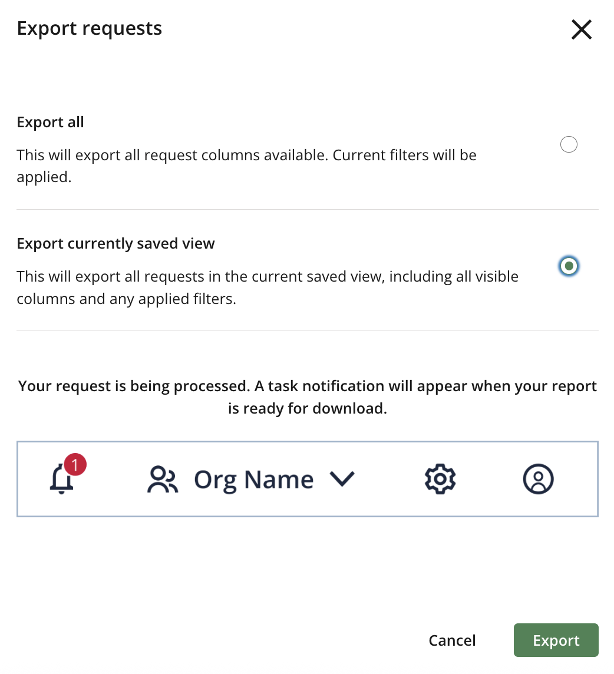Cancel the export request
This screenshot has width=614, height=674.
point(452,640)
